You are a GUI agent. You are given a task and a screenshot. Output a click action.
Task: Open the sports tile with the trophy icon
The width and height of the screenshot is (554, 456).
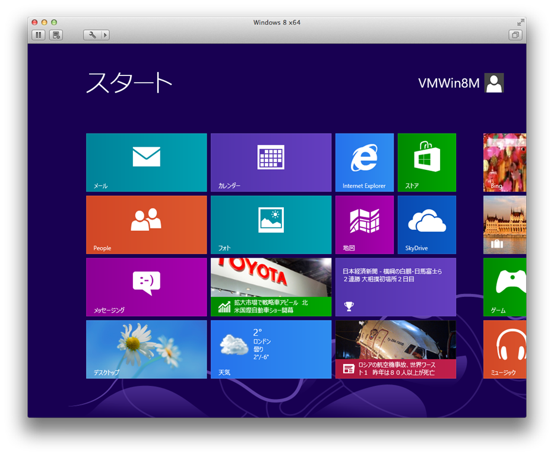[x=395, y=287]
